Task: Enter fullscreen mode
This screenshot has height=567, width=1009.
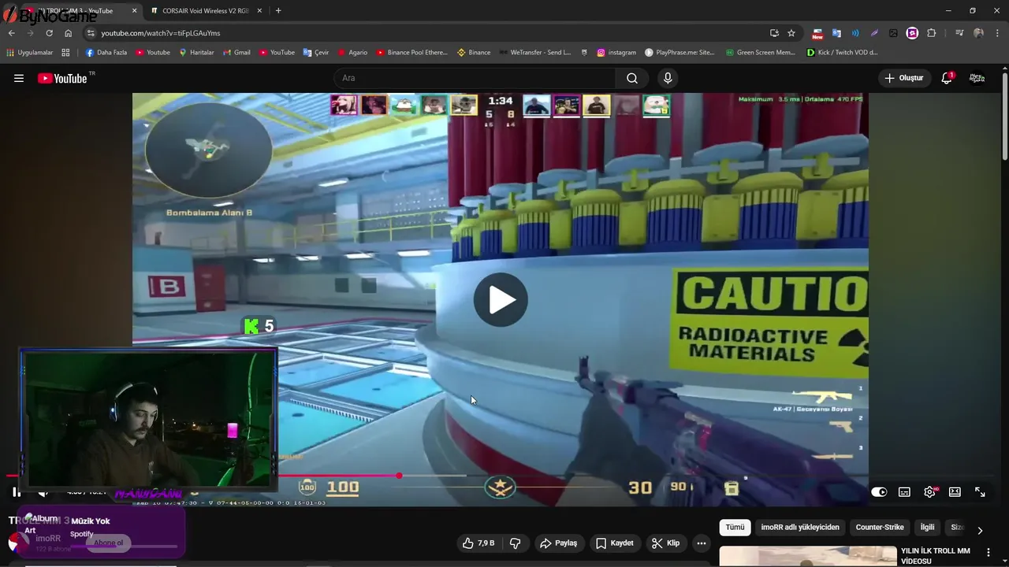Action: 980,492
